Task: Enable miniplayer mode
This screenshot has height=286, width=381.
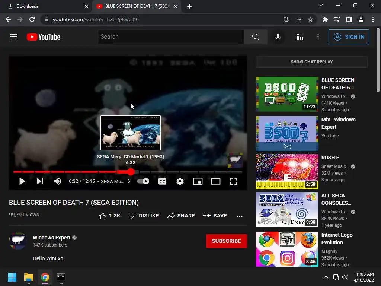Action: (x=198, y=181)
